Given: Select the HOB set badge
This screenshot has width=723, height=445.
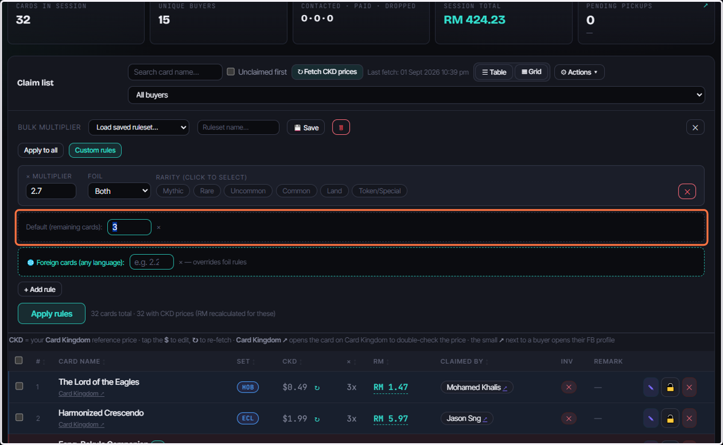Looking at the screenshot, I should click(248, 387).
